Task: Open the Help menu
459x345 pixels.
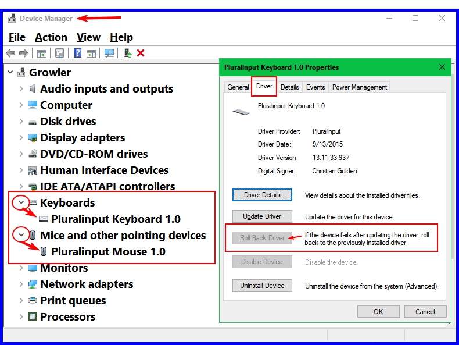Action: [121, 37]
